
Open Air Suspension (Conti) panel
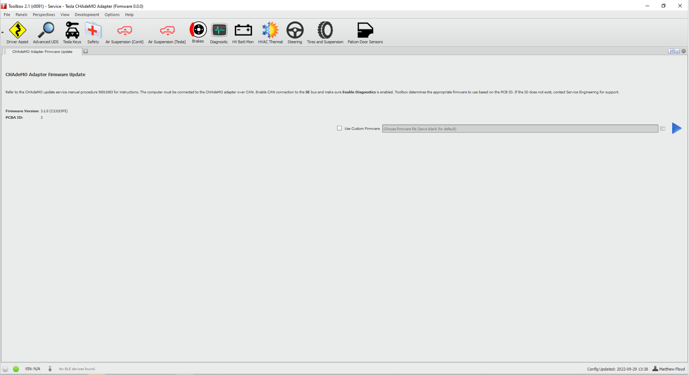[124, 33]
